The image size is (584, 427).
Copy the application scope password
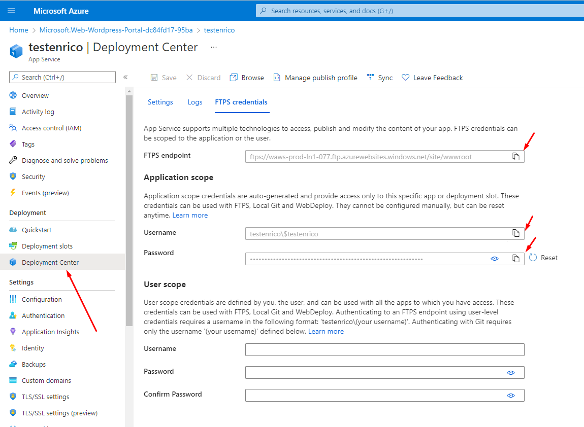[516, 259]
